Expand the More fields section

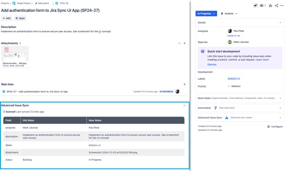[240, 98]
